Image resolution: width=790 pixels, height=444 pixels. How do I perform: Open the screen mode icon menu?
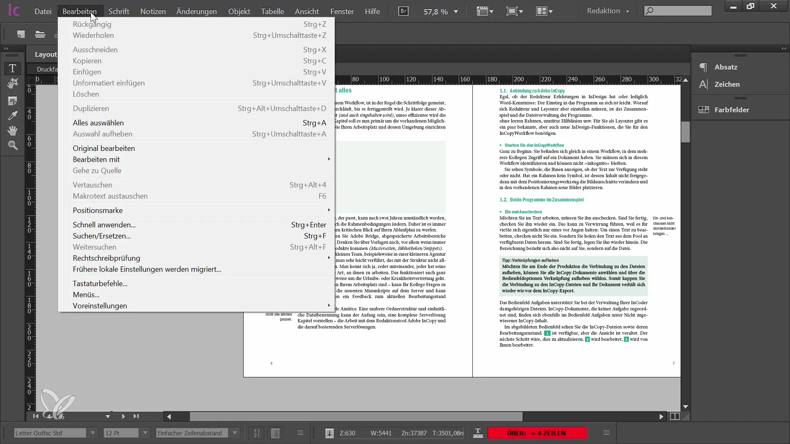point(514,11)
